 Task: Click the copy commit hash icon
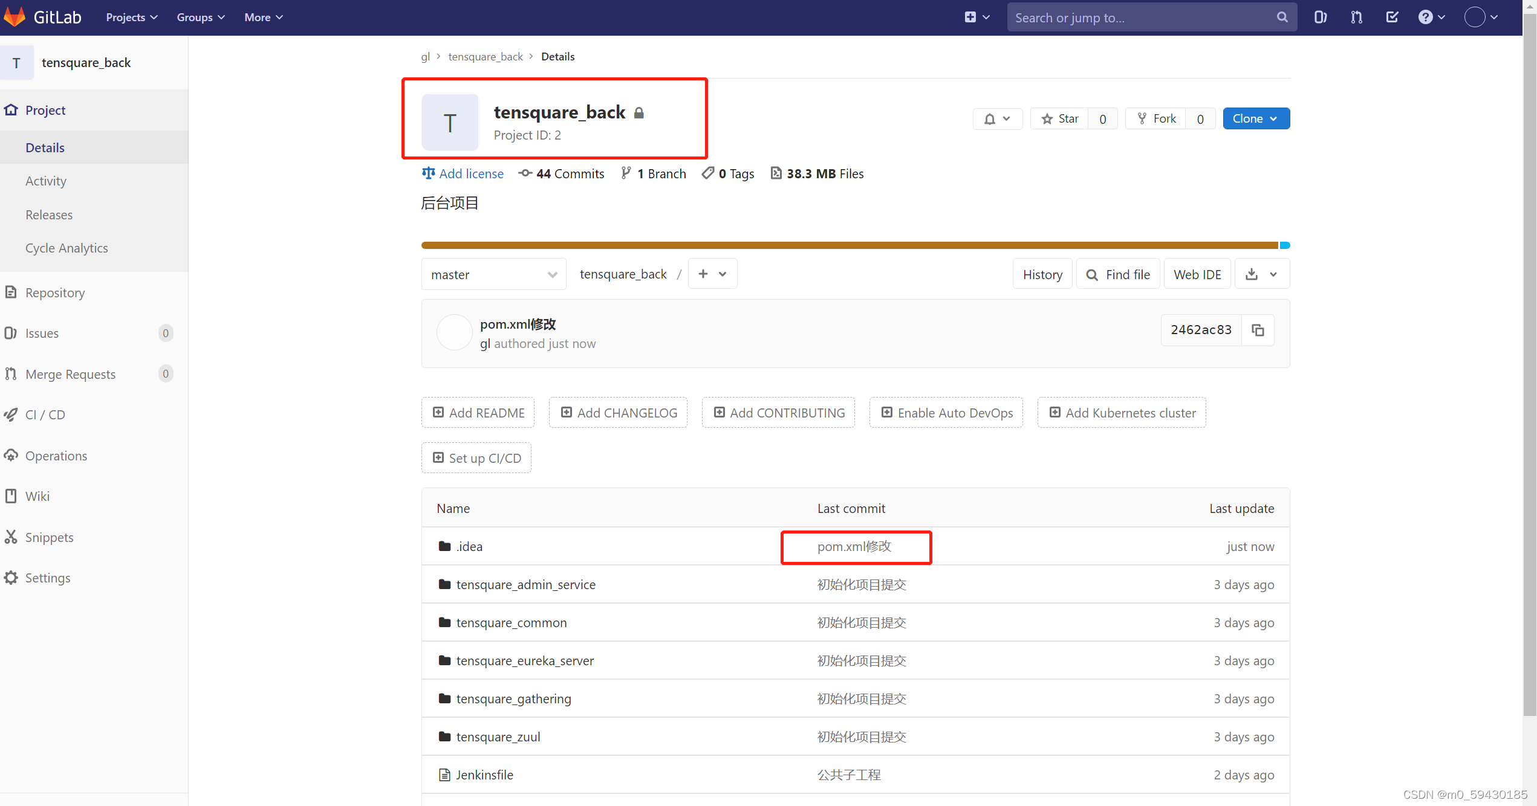pos(1258,329)
